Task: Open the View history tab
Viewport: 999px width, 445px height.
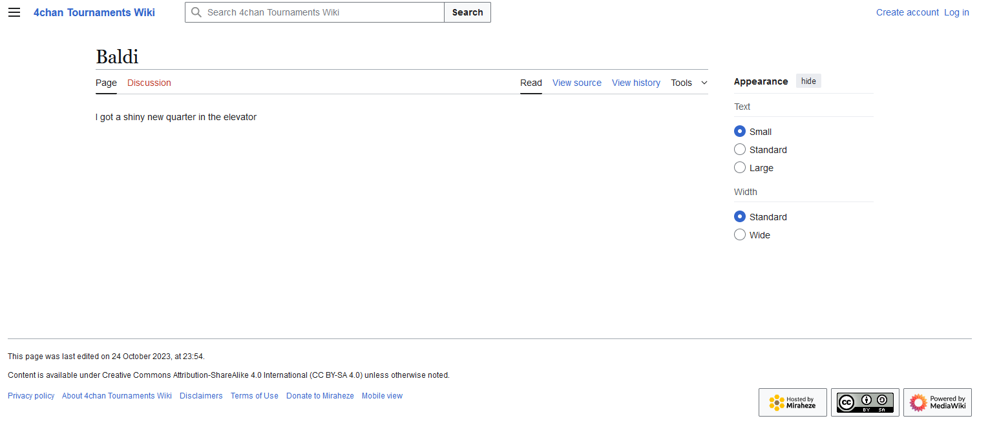Action: point(636,83)
